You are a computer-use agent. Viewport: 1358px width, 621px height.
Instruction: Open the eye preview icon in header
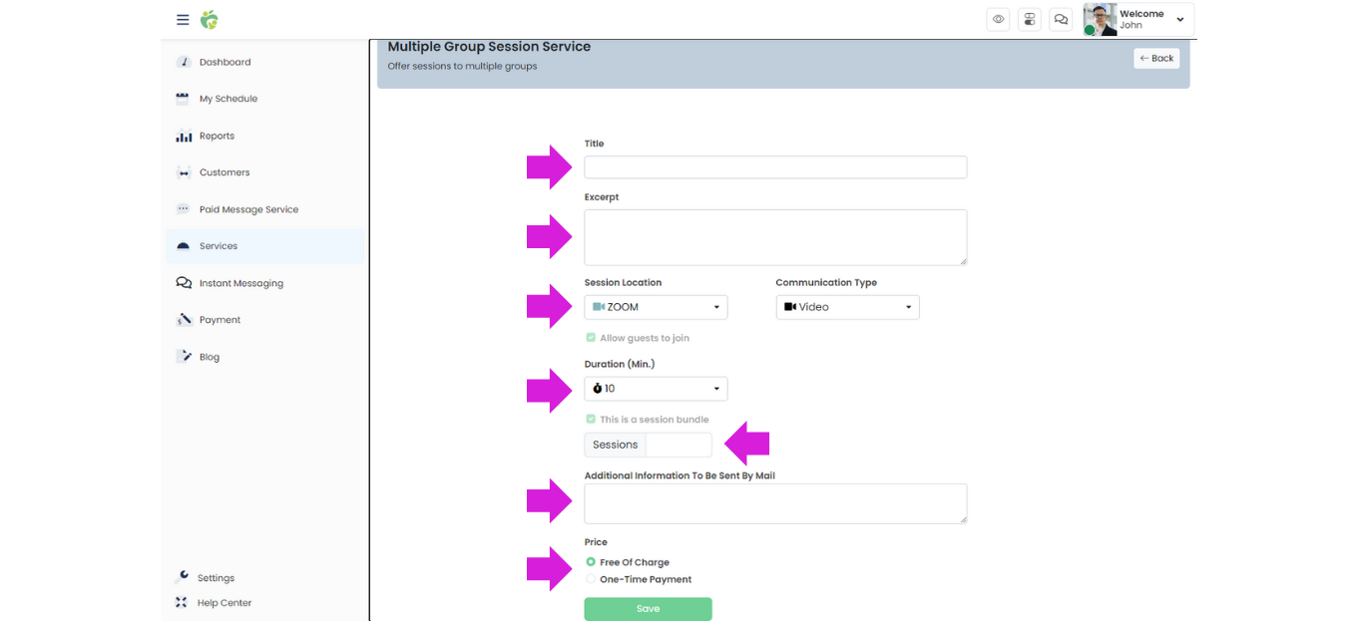998,19
